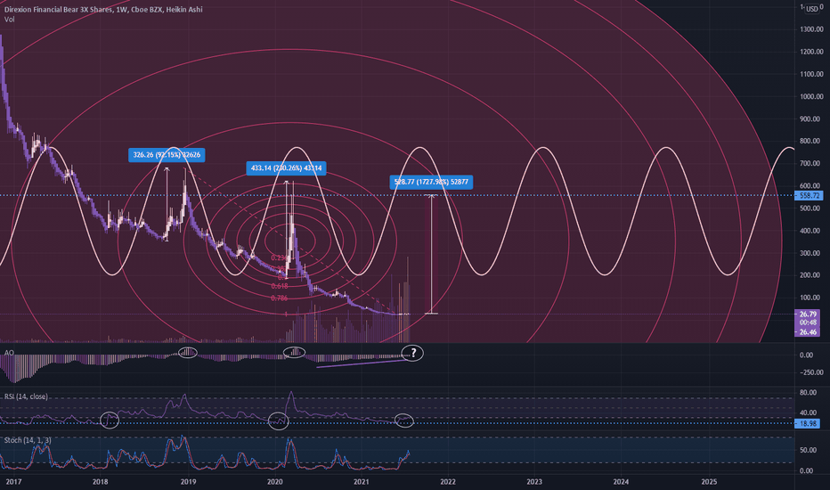Click the Direxion Financial Bear 3X Shares chart title

tap(103, 9)
